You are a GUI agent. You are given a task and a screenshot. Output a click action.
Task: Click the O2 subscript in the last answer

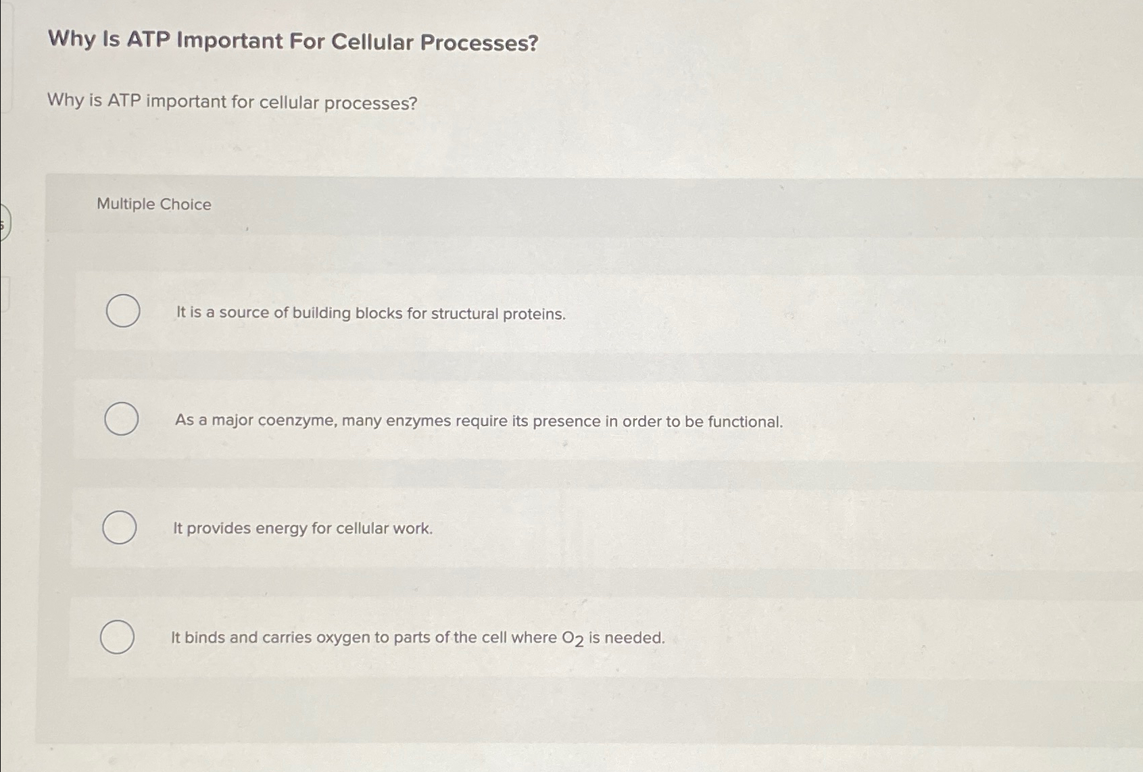click(577, 640)
